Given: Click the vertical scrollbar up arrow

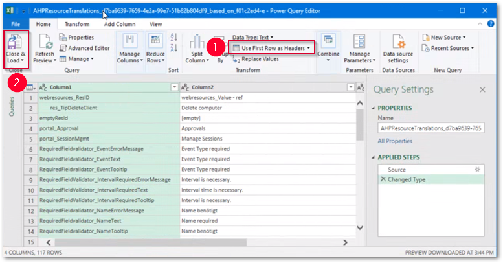Looking at the screenshot, I should pos(359,103).
